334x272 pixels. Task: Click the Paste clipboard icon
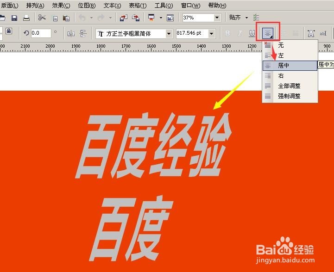pos(66,18)
